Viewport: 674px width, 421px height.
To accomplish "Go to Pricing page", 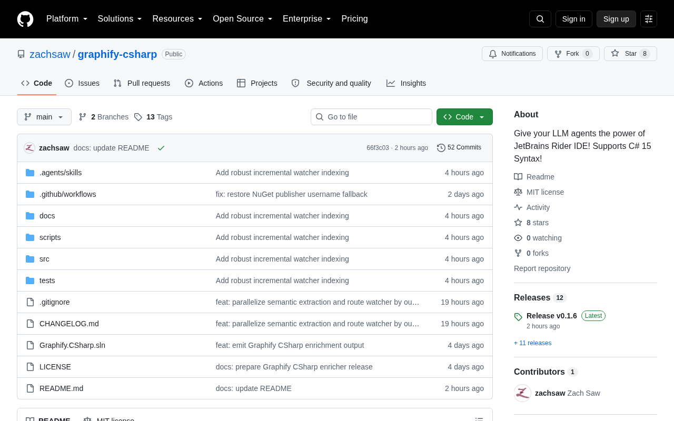I will [x=354, y=19].
